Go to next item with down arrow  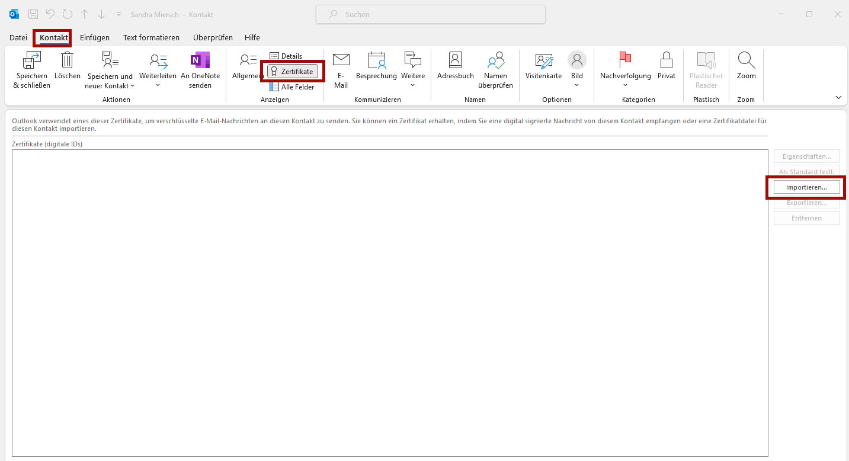(x=101, y=14)
